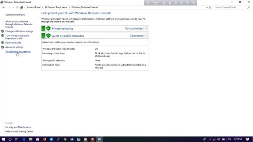
Task: Open Change notification settings link
Action: (x=19, y=31)
